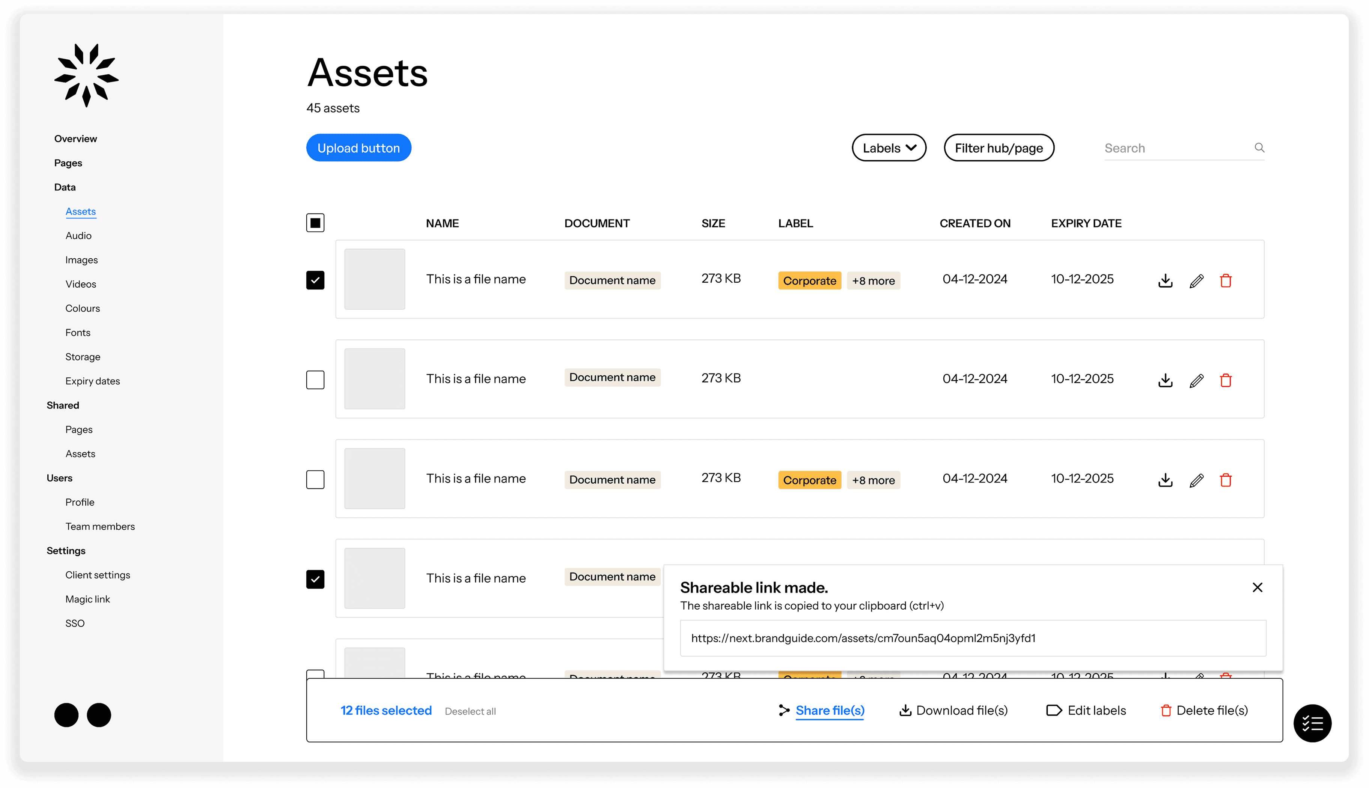Click trash icon for Delete file(s)
The image size is (1369, 788).
1166,710
